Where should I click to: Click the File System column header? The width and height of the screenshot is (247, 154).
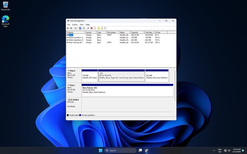(112, 32)
